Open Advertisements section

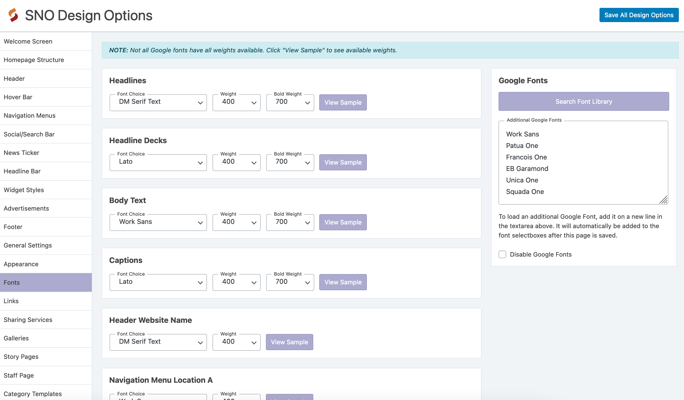click(x=46, y=208)
